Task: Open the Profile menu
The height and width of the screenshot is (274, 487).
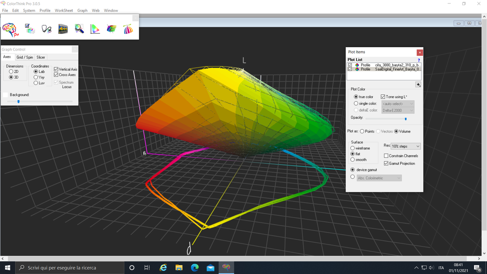Action: coord(45,10)
